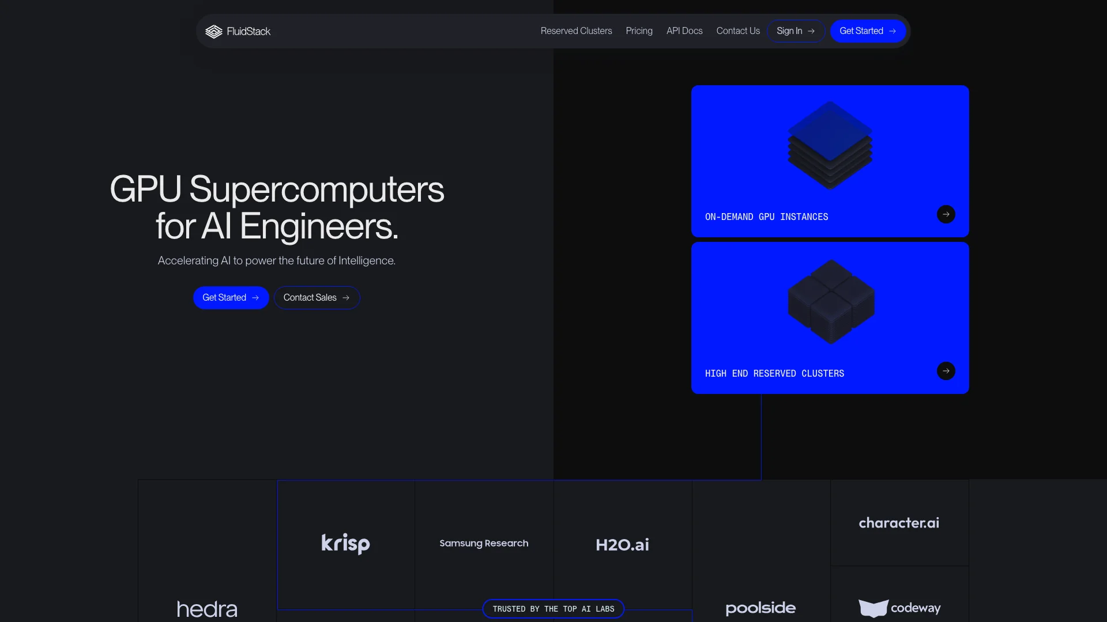
Task: Click the hero Get Started button
Action: pos(231,298)
